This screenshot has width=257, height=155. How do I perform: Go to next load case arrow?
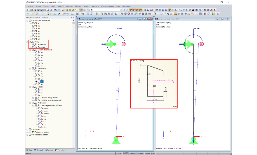click(x=127, y=10)
